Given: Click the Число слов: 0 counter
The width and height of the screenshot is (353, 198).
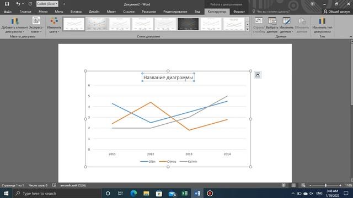Looking at the screenshot, I should point(38,185).
